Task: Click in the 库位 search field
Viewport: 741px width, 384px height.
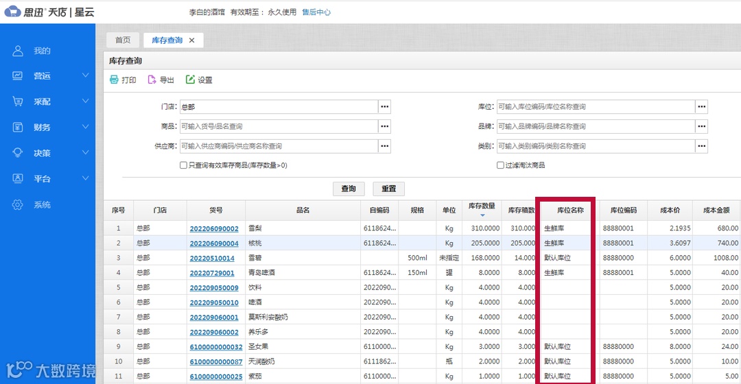Action: click(596, 107)
